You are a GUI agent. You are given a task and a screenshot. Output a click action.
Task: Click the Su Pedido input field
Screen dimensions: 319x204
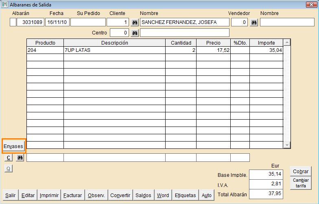coord(88,22)
